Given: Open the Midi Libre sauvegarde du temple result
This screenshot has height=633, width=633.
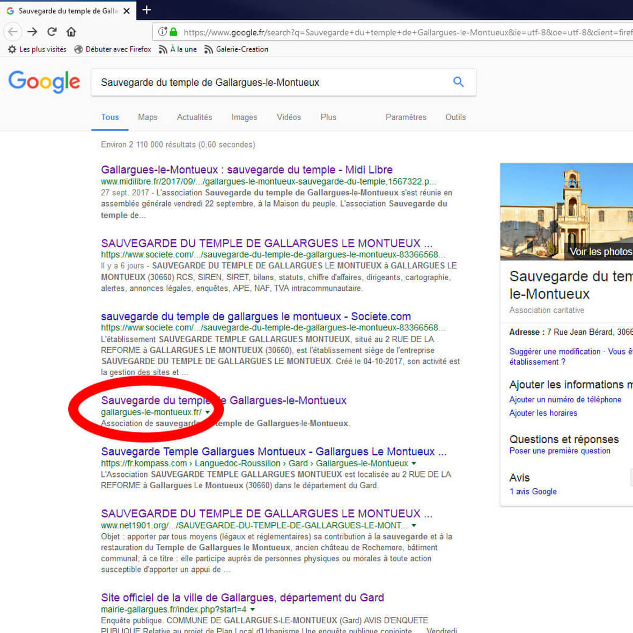Looking at the screenshot, I should point(247,170).
